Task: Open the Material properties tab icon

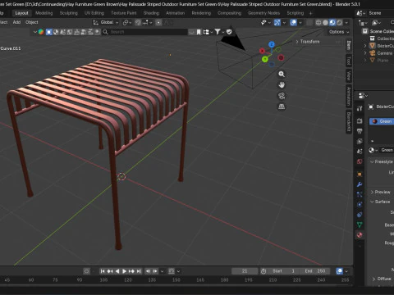Action: pos(360,235)
